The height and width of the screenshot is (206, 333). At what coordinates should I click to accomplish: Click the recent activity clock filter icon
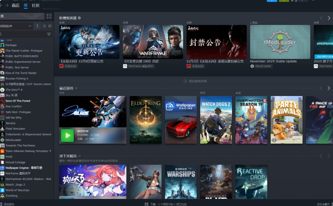click(44, 26)
